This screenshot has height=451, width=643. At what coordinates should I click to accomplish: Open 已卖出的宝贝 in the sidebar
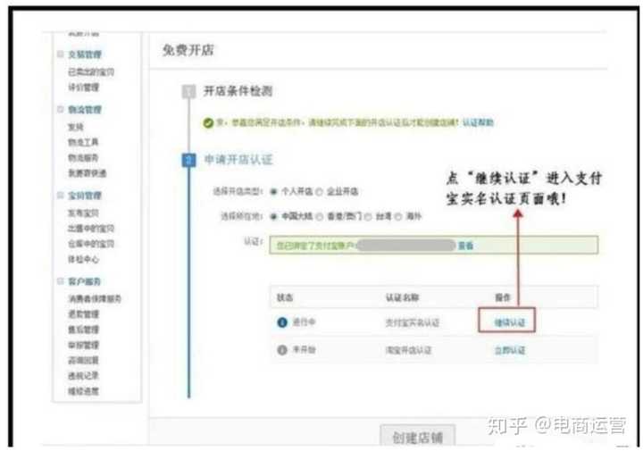click(91, 71)
